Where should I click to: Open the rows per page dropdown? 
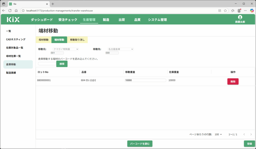[218, 135]
